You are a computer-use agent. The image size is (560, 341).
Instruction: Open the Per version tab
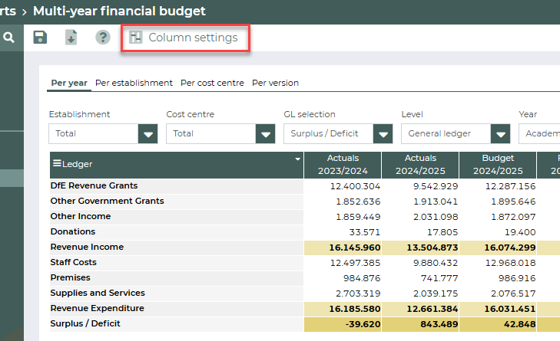[x=275, y=83]
